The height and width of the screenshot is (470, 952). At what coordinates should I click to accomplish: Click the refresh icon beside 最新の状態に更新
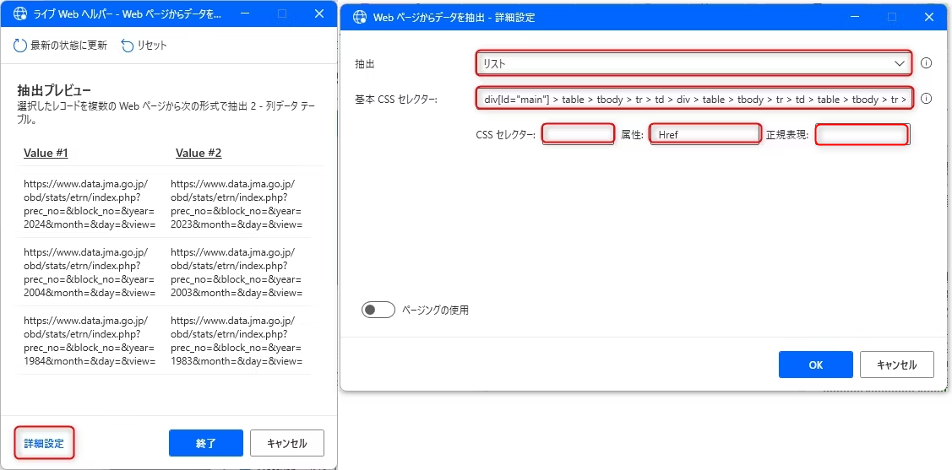pos(20,46)
